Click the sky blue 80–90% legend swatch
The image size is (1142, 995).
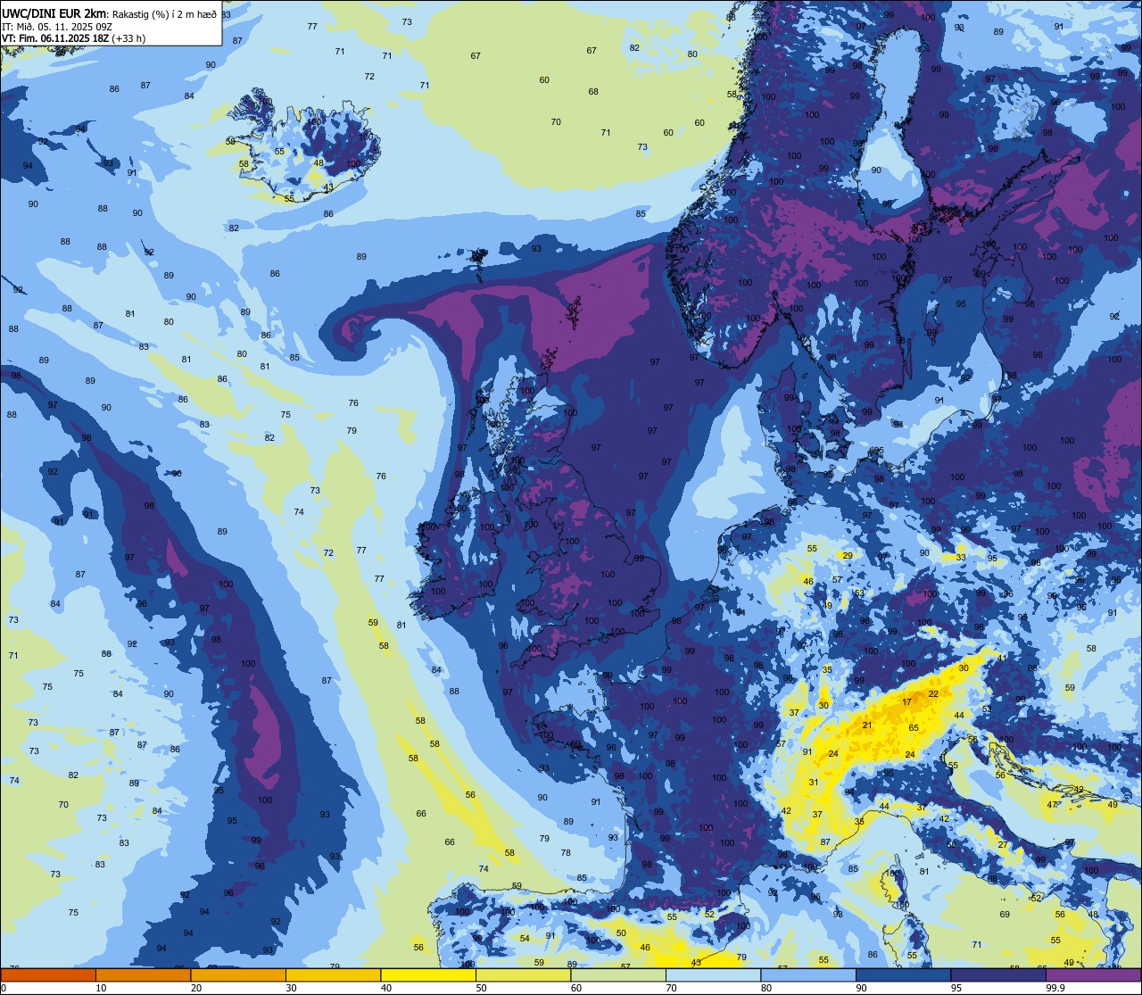pyautogui.click(x=808, y=974)
